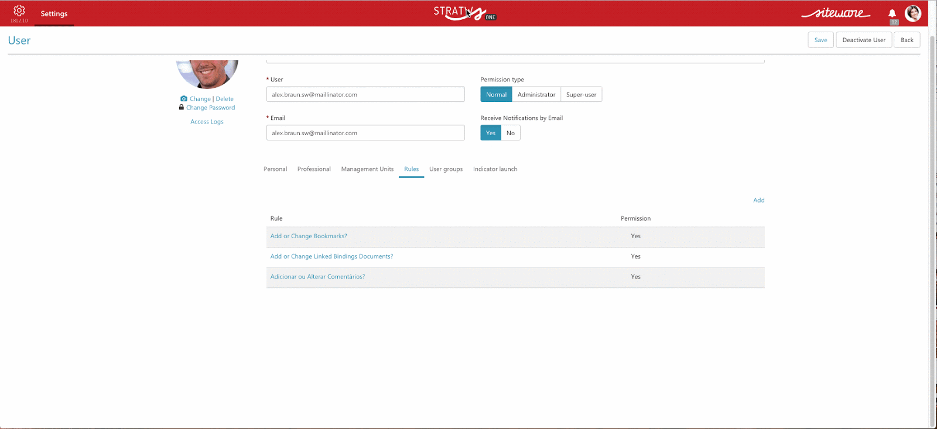Open Add or Change Linked Bindings Documents rule
This screenshot has width=937, height=429.
[x=331, y=256]
